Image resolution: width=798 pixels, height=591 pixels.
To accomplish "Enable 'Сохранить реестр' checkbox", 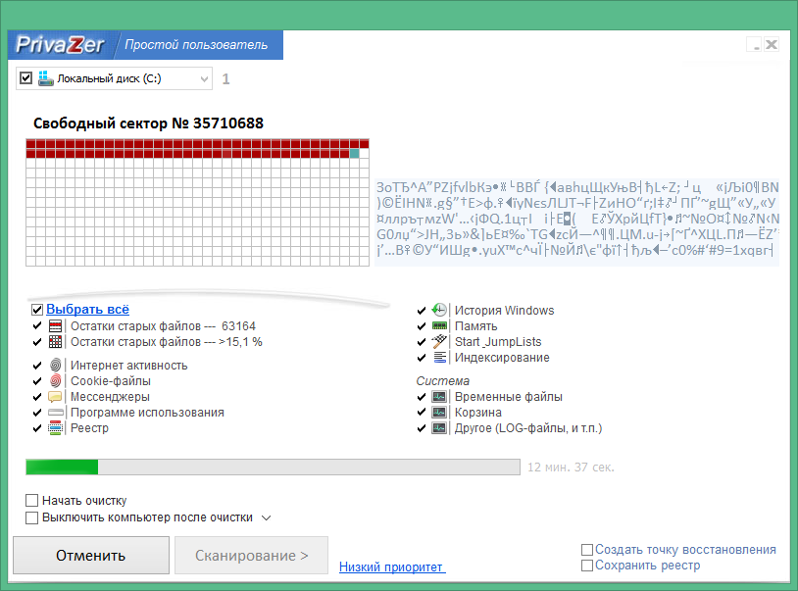I will point(587,566).
